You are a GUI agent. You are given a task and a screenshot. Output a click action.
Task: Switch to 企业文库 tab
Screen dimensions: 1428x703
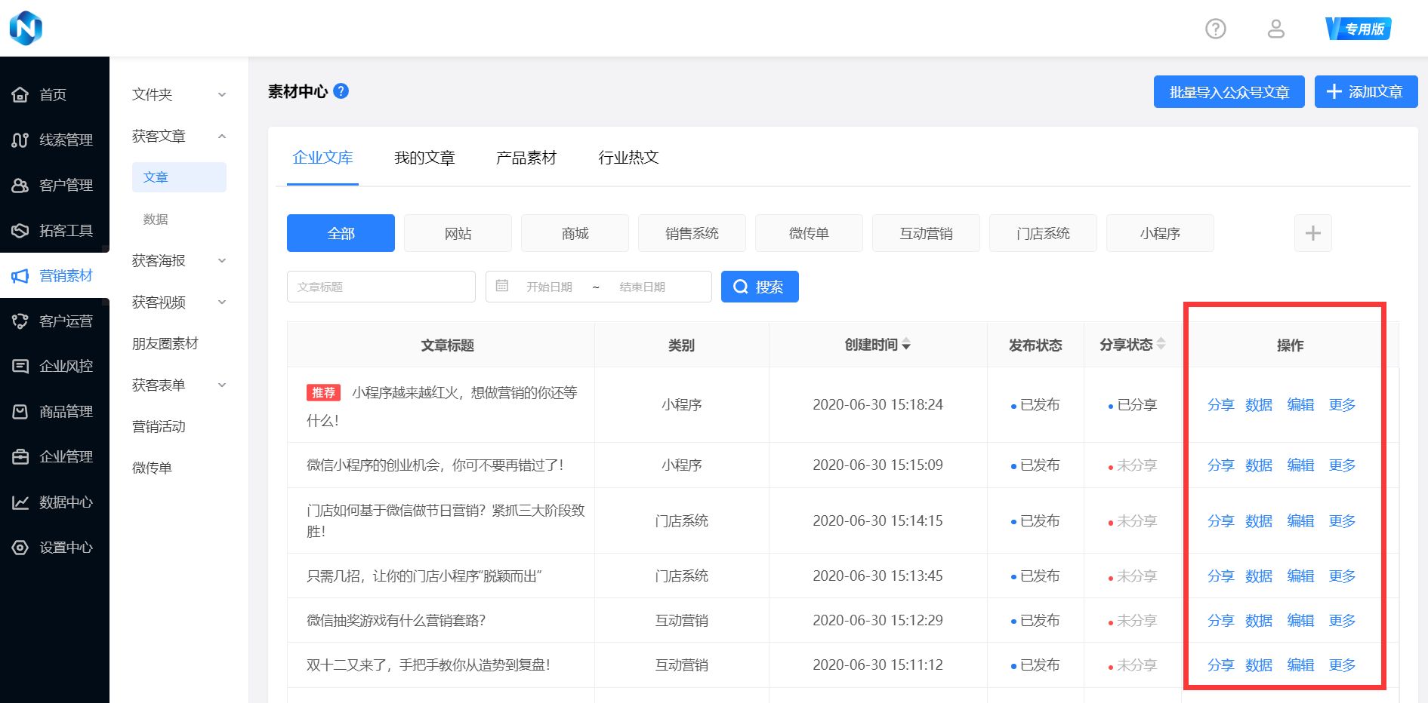[x=322, y=158]
